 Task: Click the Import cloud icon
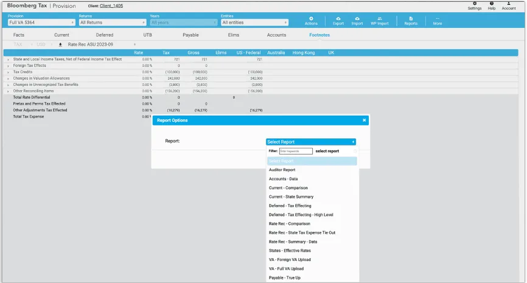click(x=357, y=18)
